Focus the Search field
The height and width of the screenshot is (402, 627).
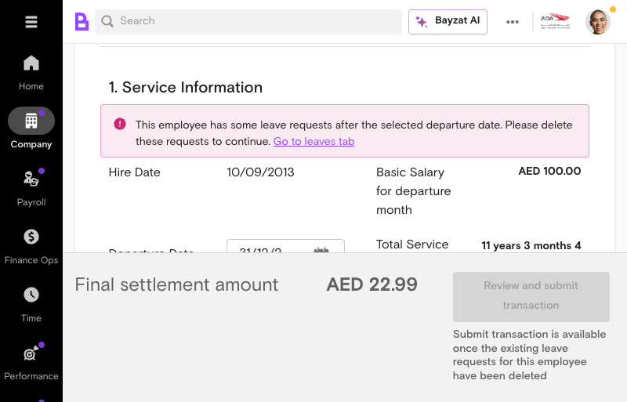[248, 22]
